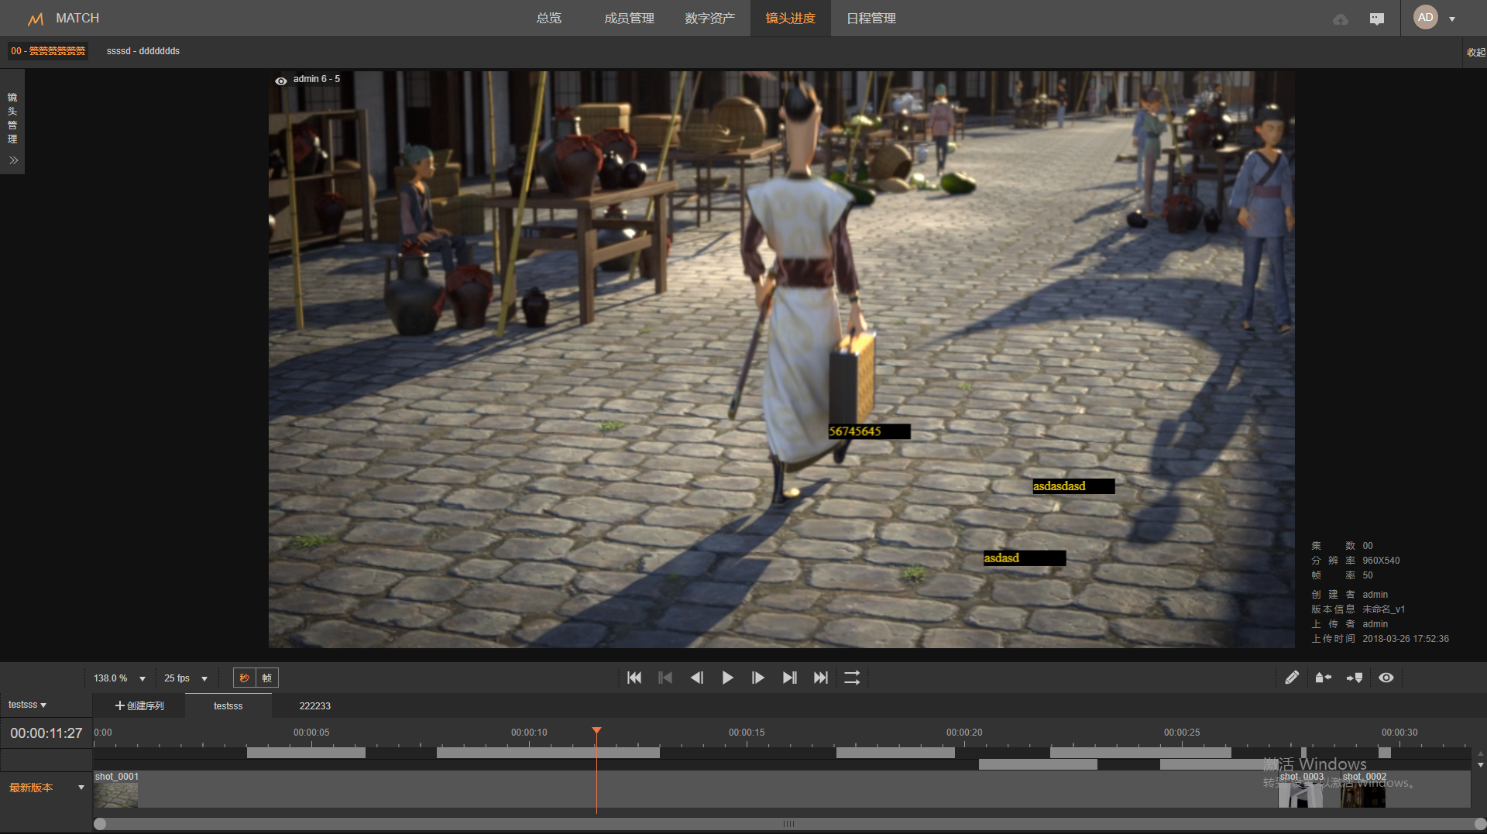Viewport: 1487px width, 834px height.
Task: Toggle annotation visibility eye in toolbar
Action: click(x=1386, y=678)
